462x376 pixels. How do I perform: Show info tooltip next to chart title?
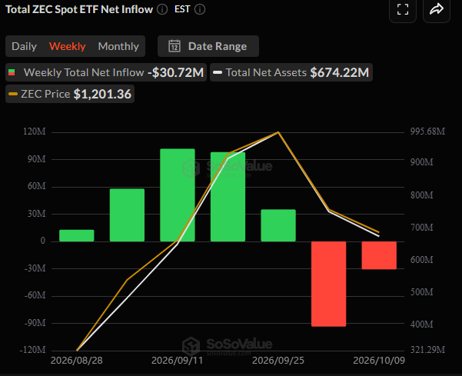[x=162, y=9]
